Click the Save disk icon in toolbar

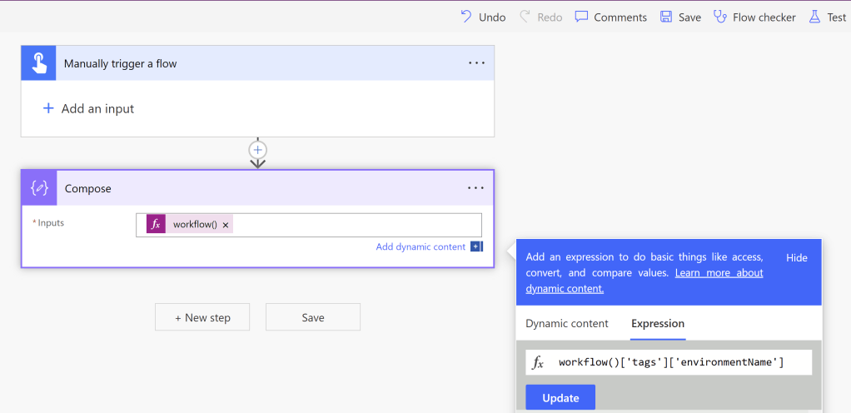point(666,17)
